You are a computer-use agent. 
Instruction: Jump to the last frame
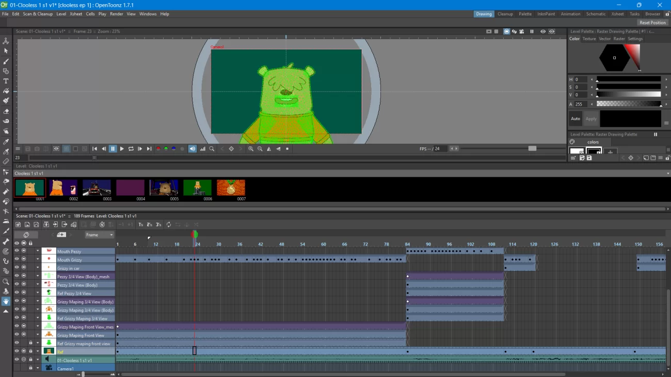tap(149, 149)
